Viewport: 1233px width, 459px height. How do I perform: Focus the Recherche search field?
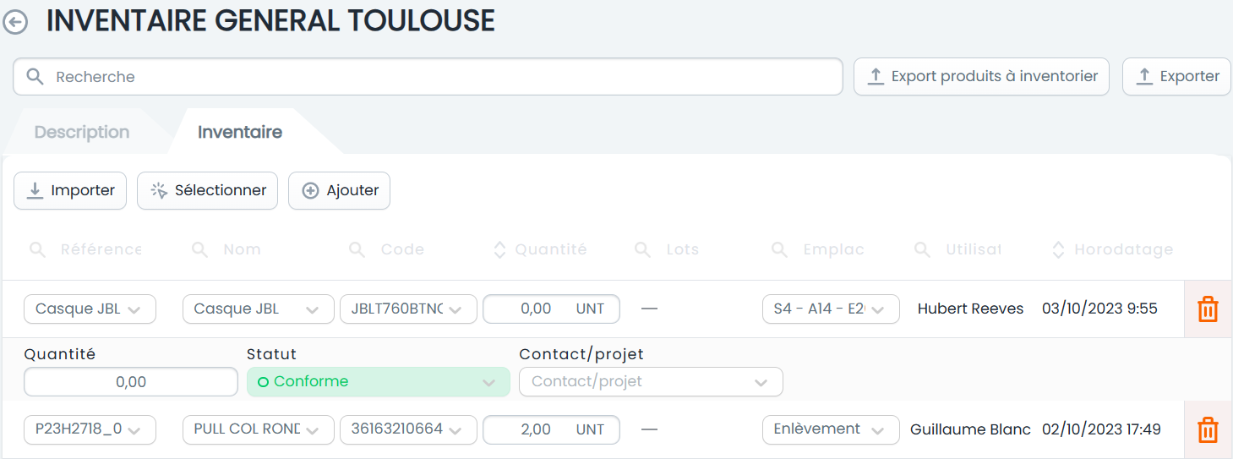point(428,77)
